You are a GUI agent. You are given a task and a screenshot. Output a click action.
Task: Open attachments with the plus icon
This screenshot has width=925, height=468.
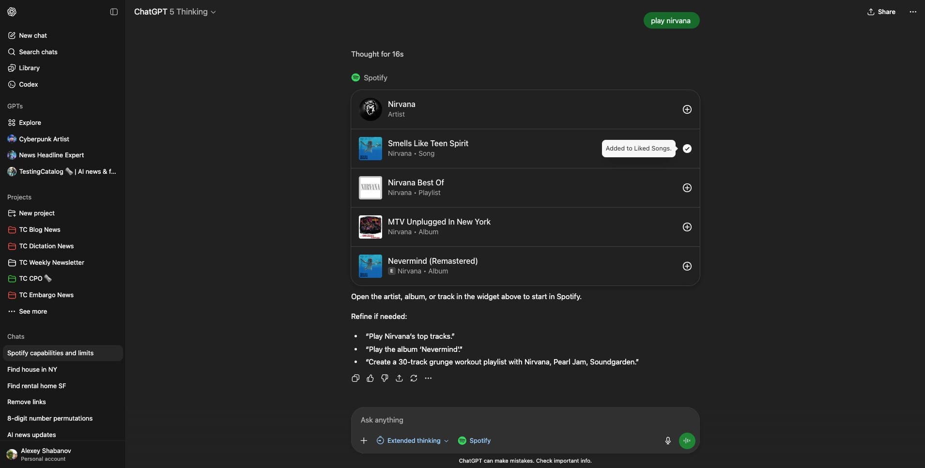pyautogui.click(x=364, y=440)
